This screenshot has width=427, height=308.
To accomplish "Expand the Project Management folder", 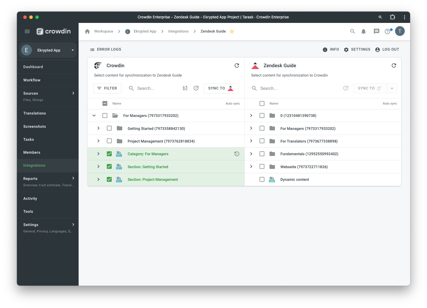I will tap(98, 141).
